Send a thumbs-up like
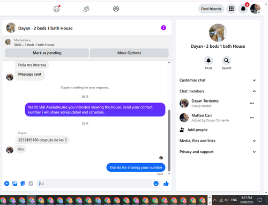268x205 pixels. click(x=166, y=184)
